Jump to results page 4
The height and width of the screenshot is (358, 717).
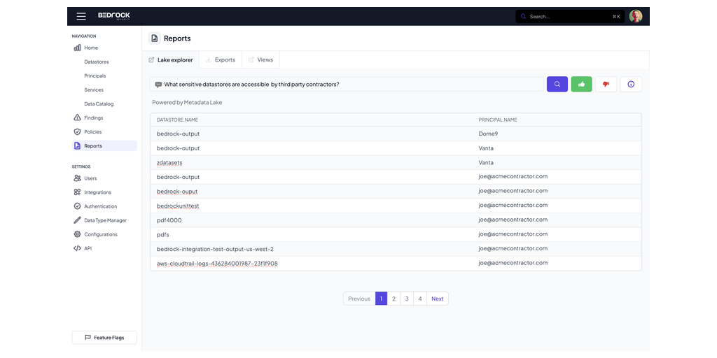420,299
